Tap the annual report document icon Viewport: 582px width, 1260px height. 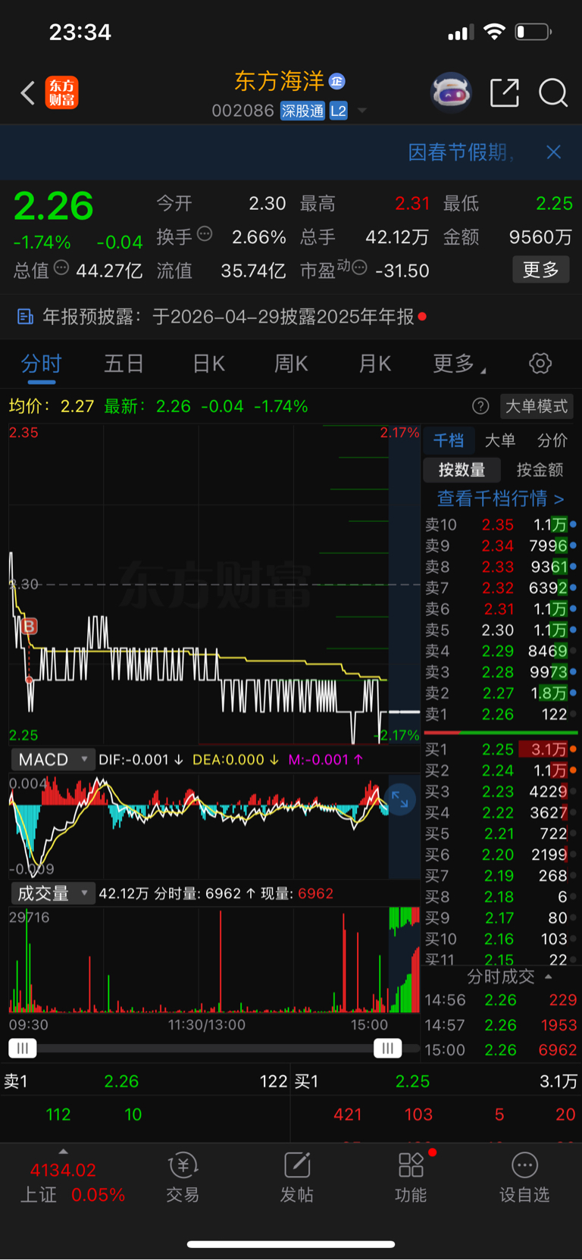(25, 317)
